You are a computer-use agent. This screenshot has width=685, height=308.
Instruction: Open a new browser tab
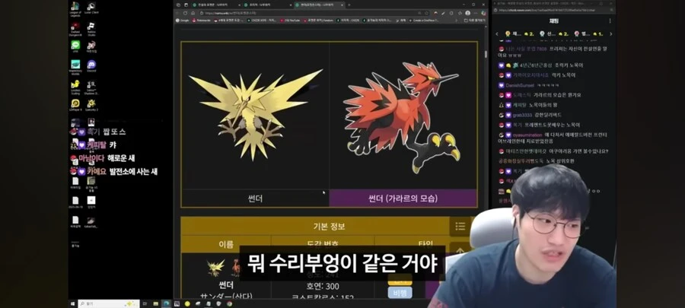coord(349,5)
